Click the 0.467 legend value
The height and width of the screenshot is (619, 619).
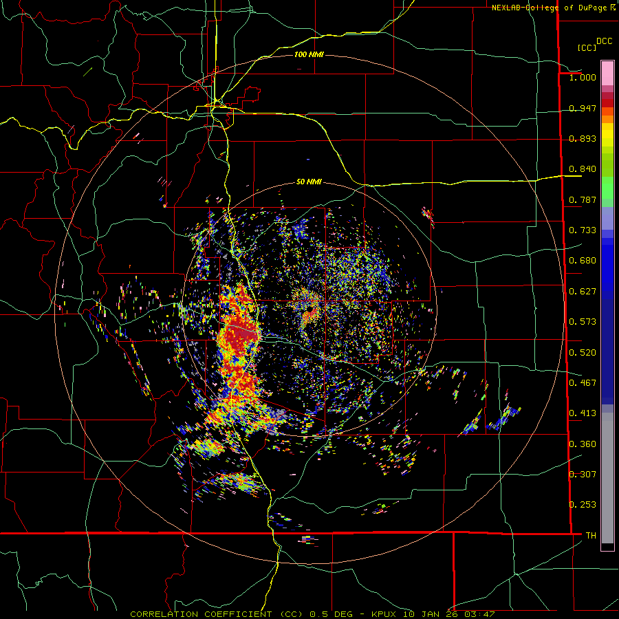click(x=583, y=383)
